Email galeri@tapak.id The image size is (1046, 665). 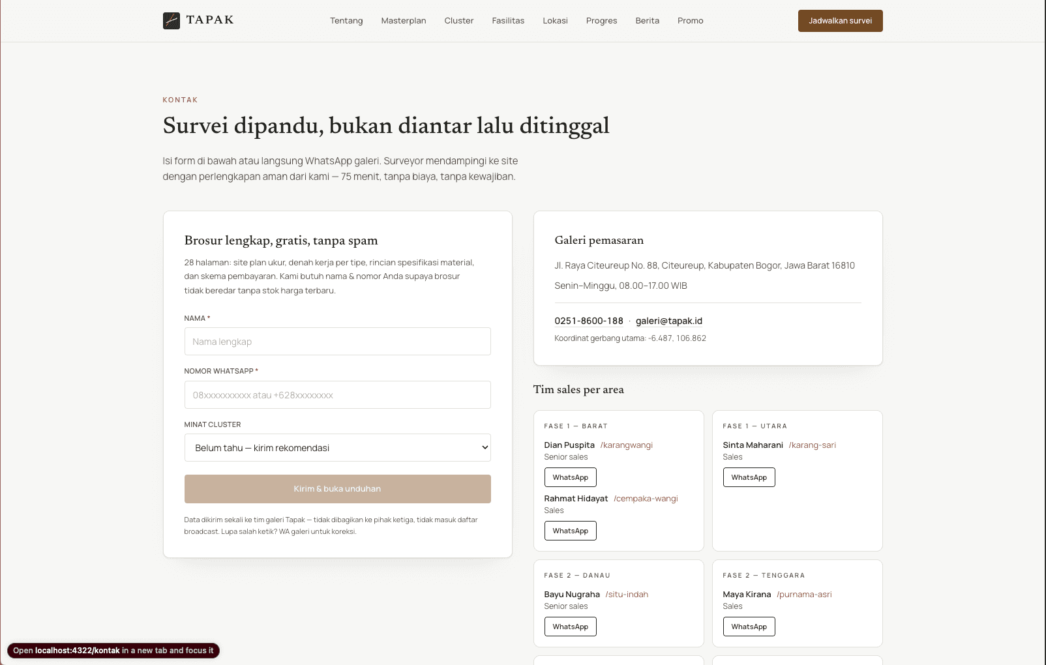coord(669,321)
